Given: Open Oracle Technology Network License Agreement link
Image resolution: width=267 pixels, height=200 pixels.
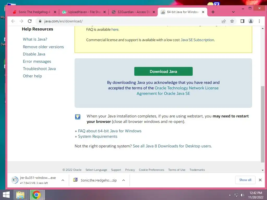Looking at the screenshot, I should [178, 91].
